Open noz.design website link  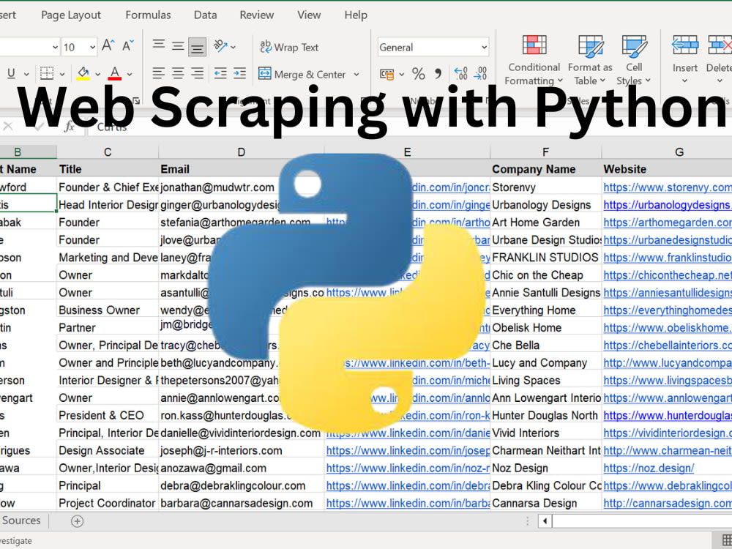(649, 468)
